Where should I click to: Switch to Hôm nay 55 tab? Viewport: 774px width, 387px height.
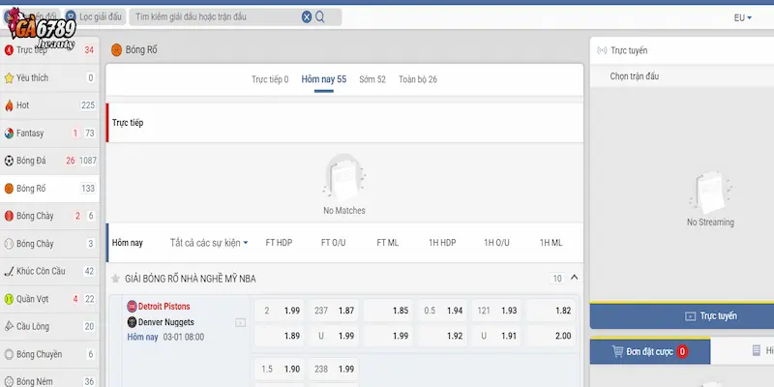click(324, 79)
